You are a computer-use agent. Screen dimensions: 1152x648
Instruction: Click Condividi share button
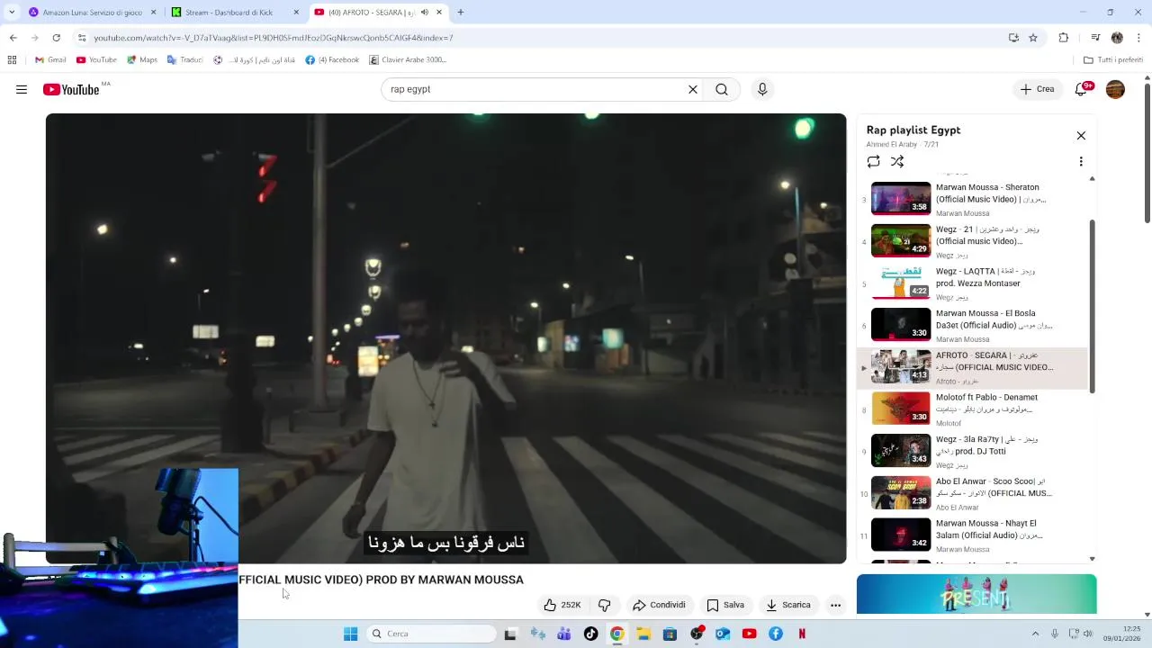pos(659,605)
